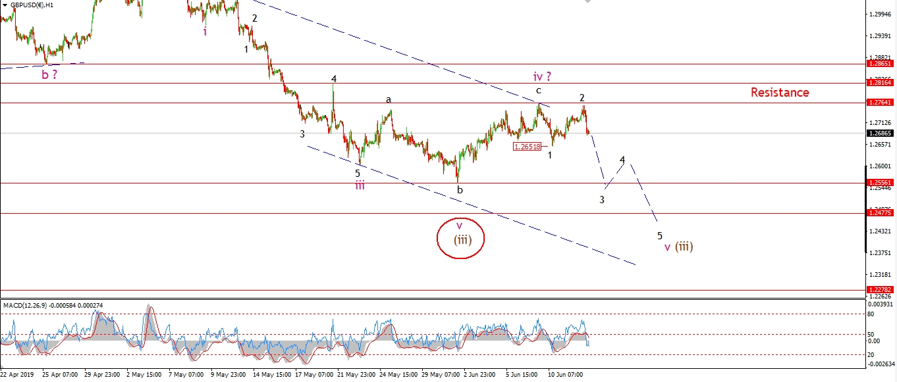Image resolution: width=897 pixels, height=382 pixels.
Task: Click the chart shift triangle marker at top
Action: coord(587,2)
